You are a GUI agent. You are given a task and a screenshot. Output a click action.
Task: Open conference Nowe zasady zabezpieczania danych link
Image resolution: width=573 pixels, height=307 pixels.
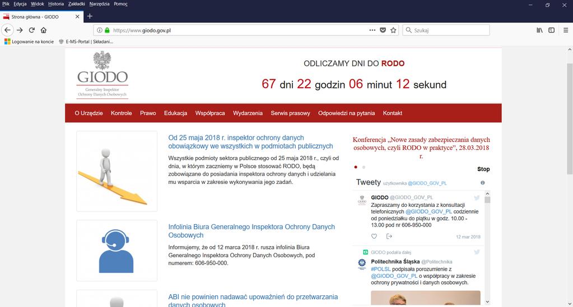[421, 148]
